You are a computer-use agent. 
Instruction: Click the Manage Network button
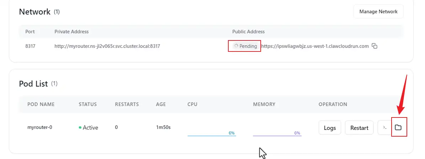coord(378,12)
